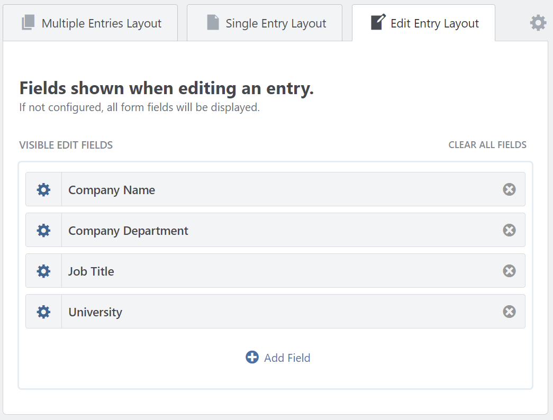Remove the Company Name field
This screenshot has width=553, height=420.
point(509,189)
